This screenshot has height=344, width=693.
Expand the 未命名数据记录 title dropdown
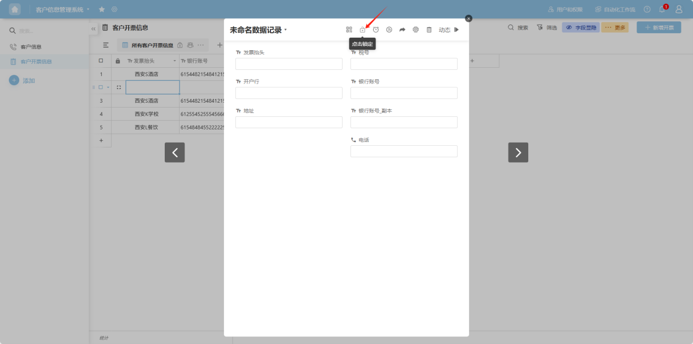(x=285, y=30)
